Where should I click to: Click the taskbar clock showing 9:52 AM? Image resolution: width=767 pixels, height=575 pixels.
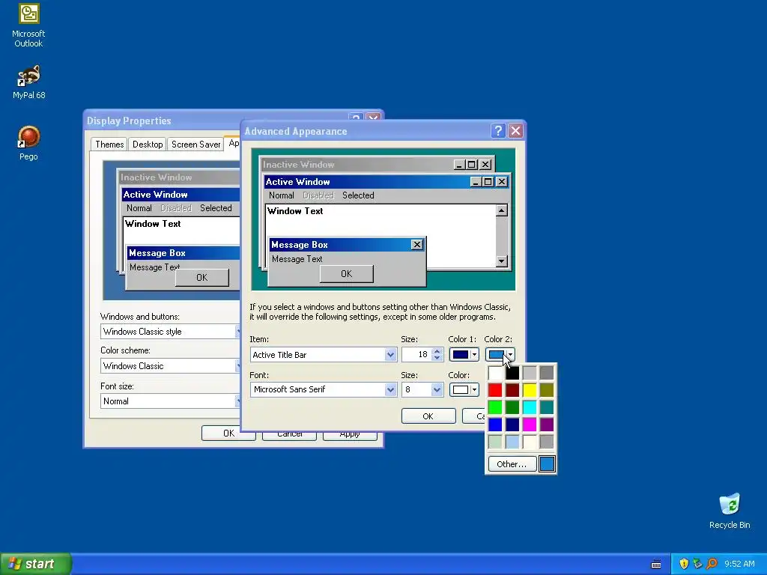[x=739, y=564]
